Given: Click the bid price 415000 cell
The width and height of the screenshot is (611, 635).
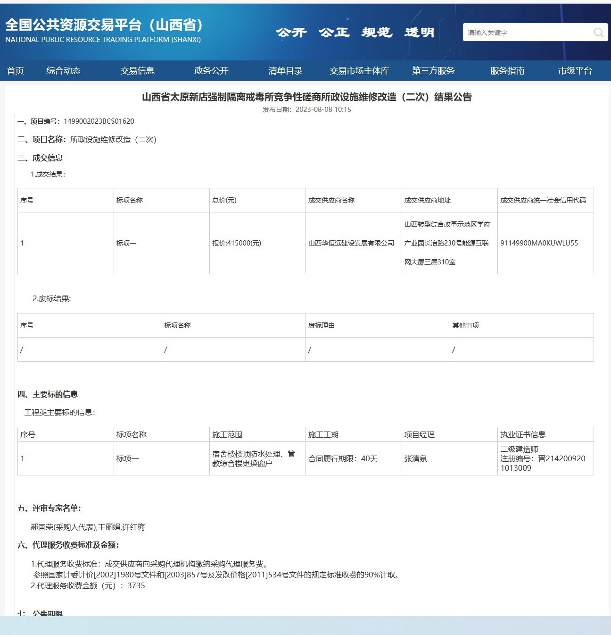Looking at the screenshot, I should [x=237, y=243].
